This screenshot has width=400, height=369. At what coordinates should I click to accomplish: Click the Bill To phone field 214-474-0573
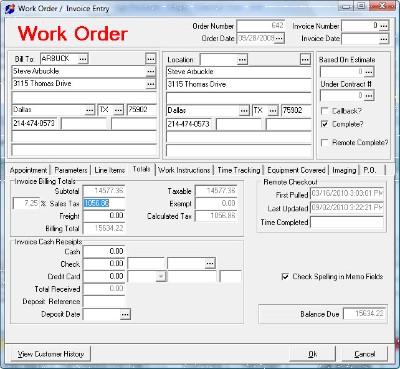35,124
